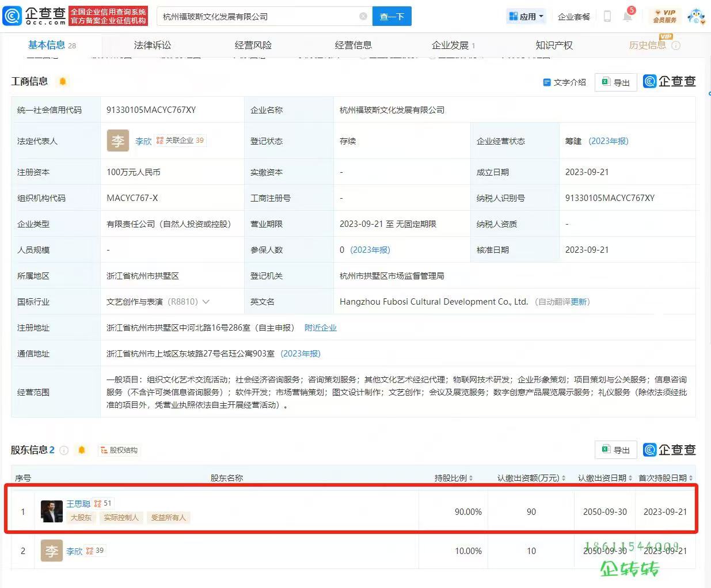The image size is (711, 588).
Task: Open legal representative 李欣's profile link
Action: click(x=143, y=141)
